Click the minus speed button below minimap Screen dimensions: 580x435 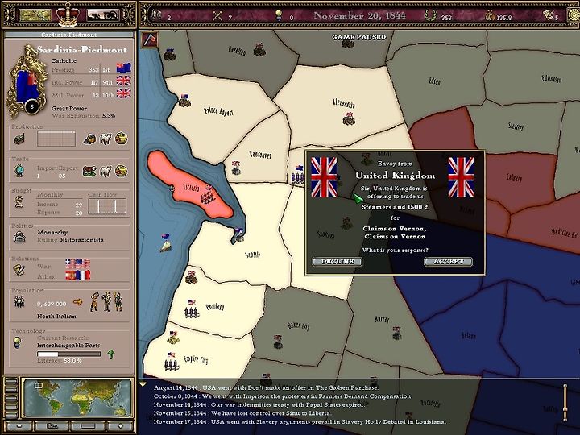(x=19, y=426)
